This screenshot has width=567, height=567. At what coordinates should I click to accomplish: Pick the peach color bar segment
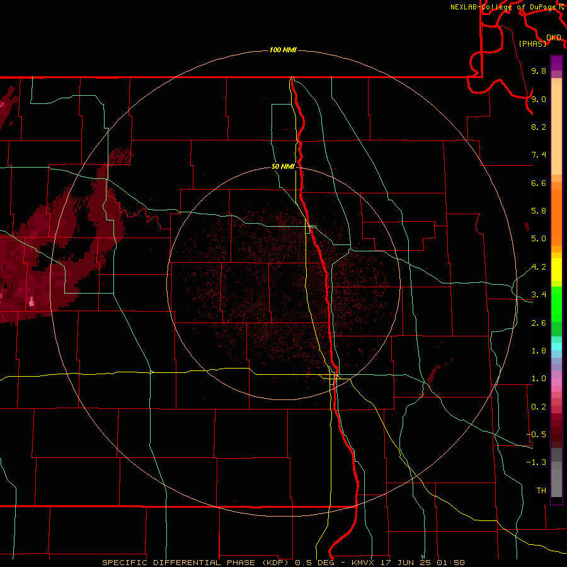point(556,129)
